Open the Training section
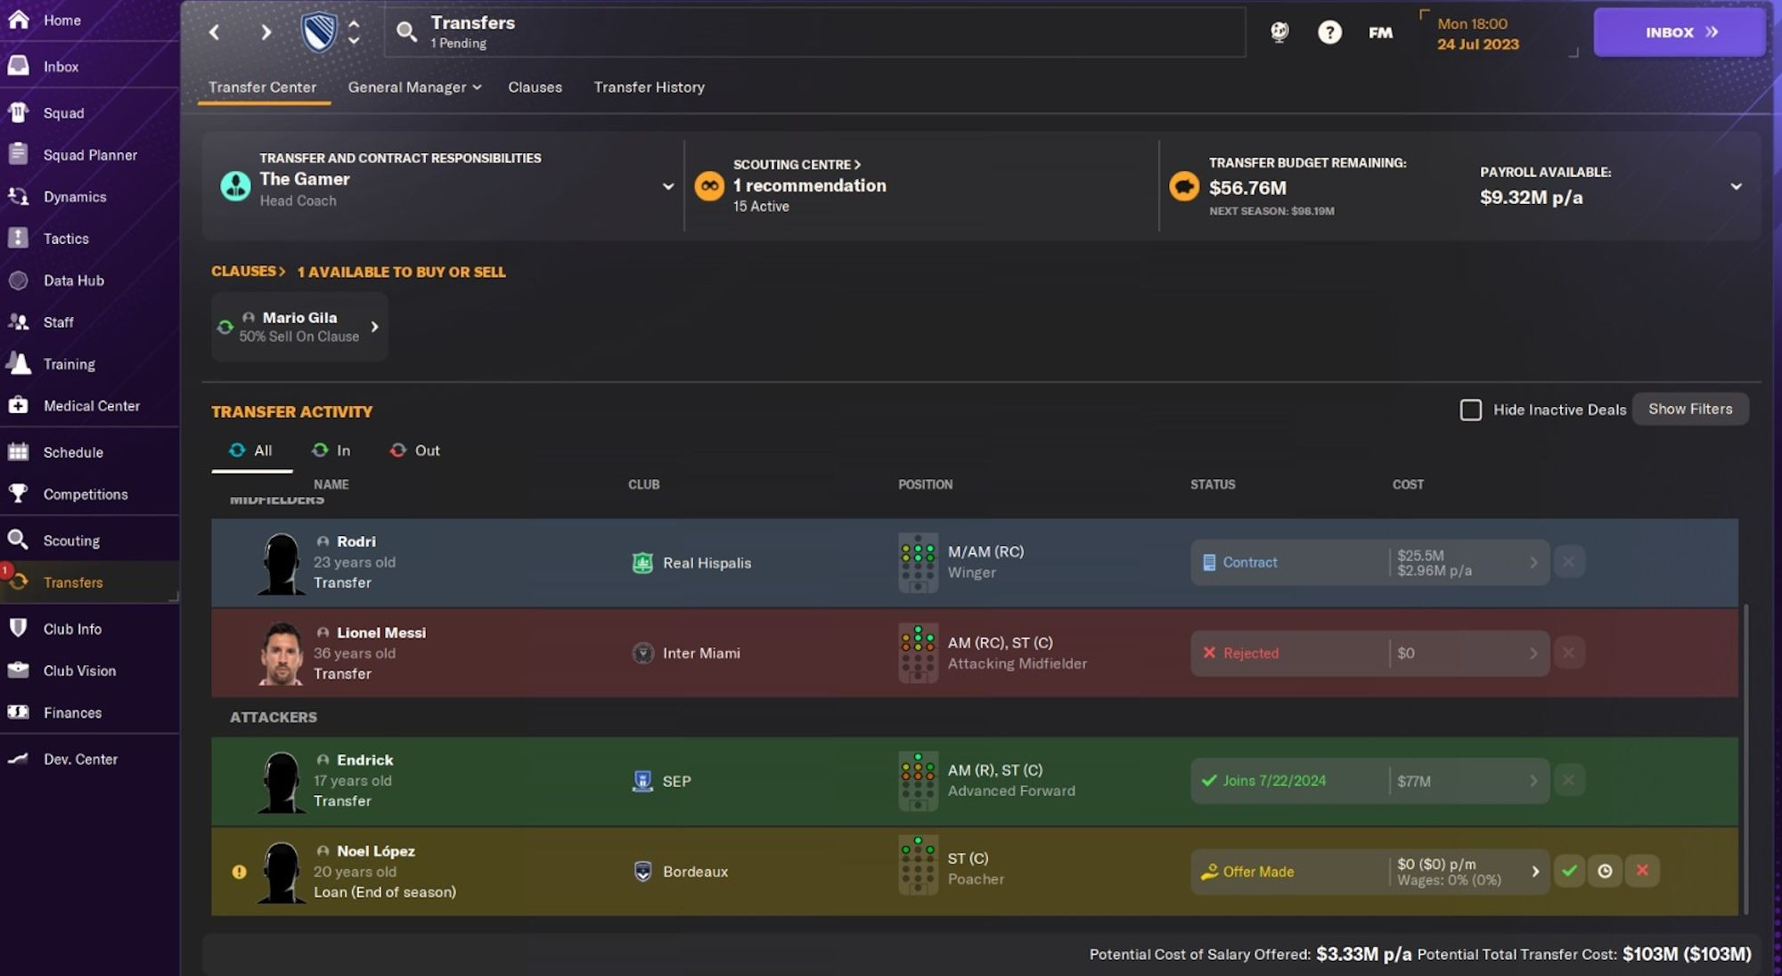Screen dimensions: 1782x976 tap(69, 364)
